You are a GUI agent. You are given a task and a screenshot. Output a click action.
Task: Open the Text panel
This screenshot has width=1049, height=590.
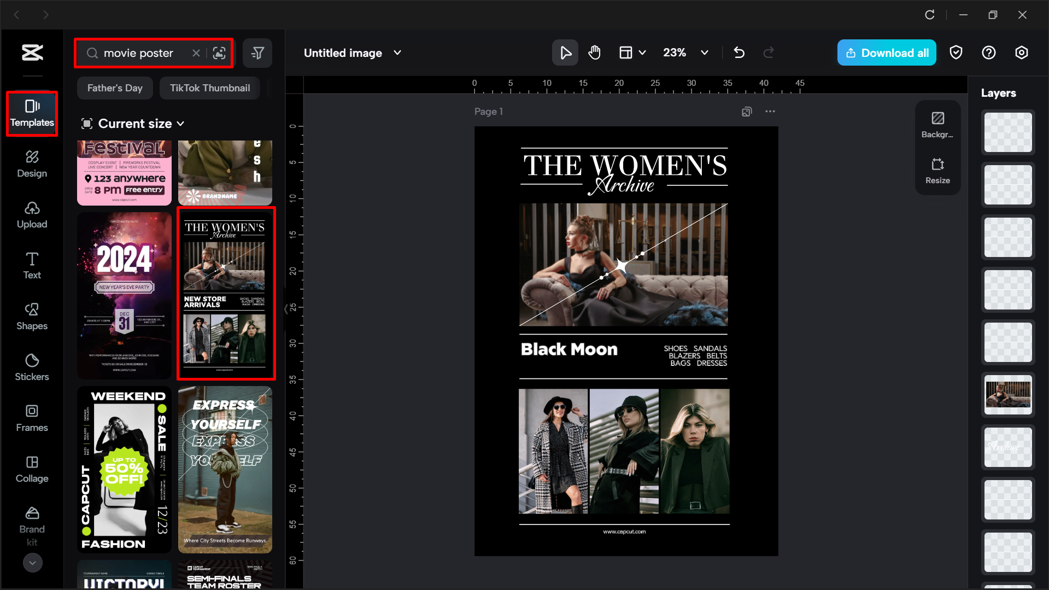coord(32,266)
